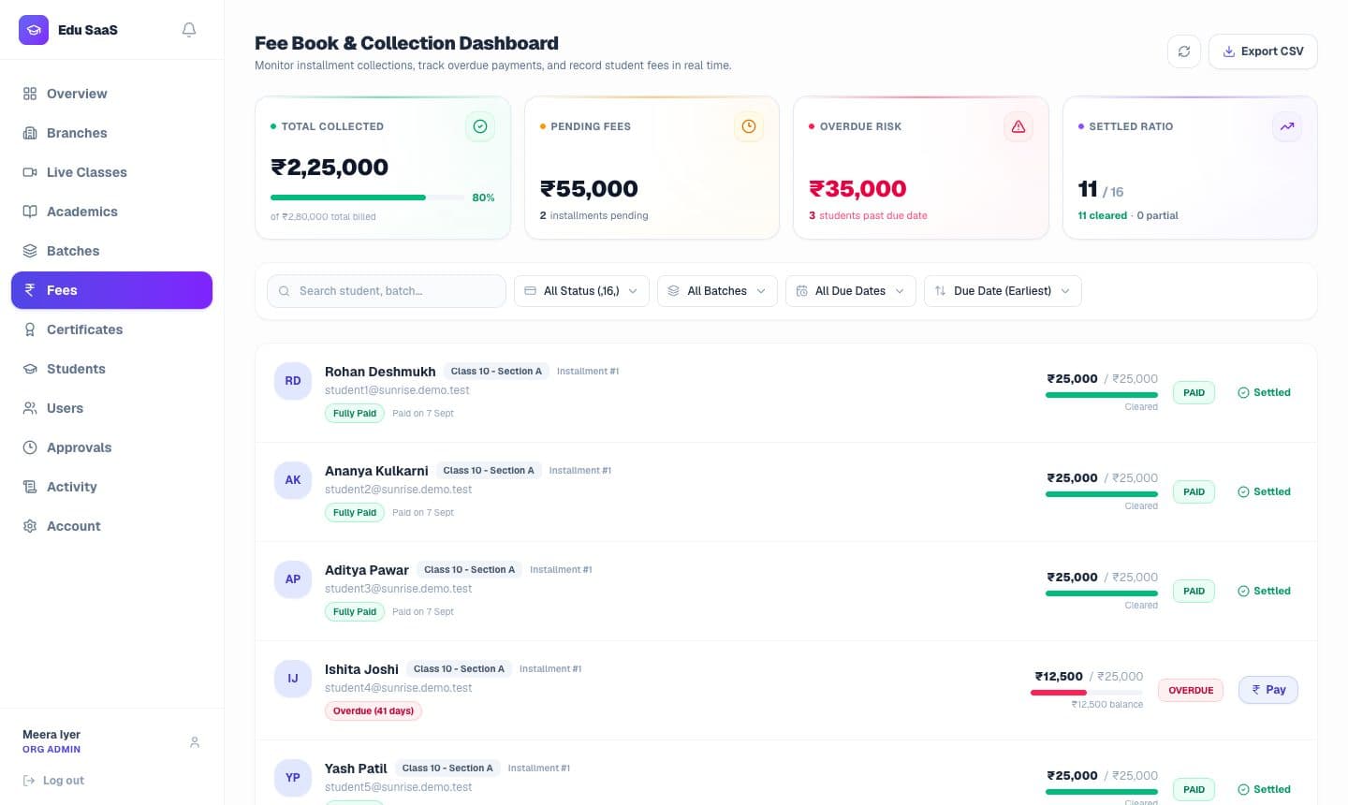The height and width of the screenshot is (805, 1348).
Task: Click the Total Collected progress bar
Action: tap(367, 198)
